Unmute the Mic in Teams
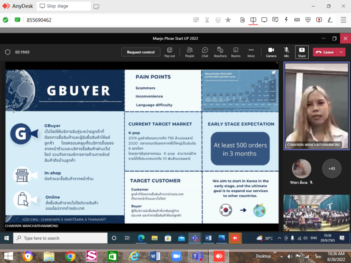This screenshot has height=263, width=351. (x=287, y=52)
